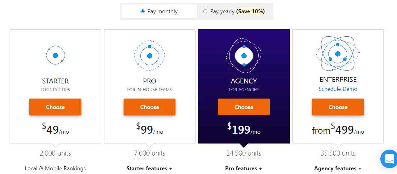The width and height of the screenshot is (397, 174).
Task: Select the Pay monthly radio button
Action: pyautogui.click(x=142, y=11)
